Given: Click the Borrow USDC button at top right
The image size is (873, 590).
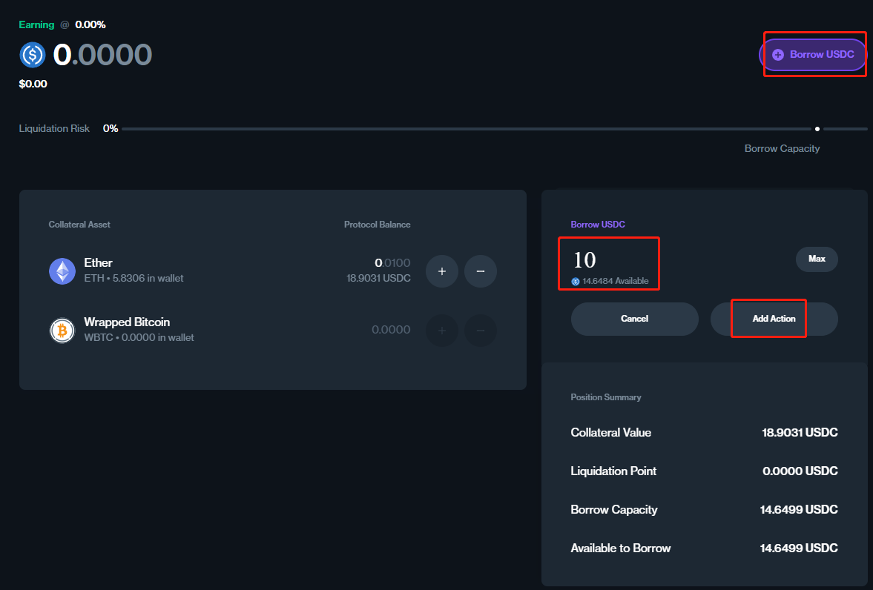Looking at the screenshot, I should pos(813,55).
